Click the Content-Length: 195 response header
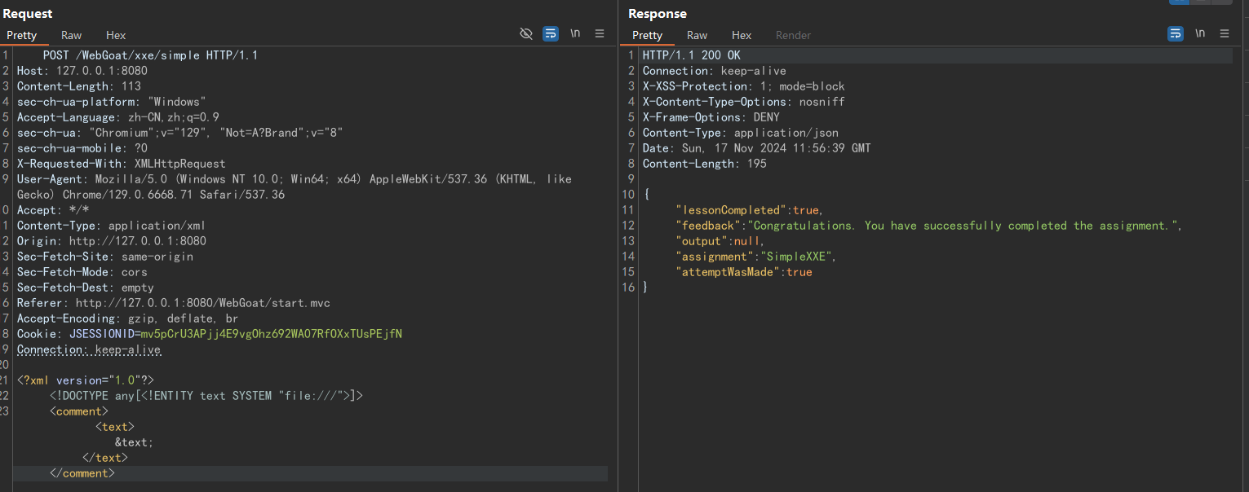 pos(704,164)
